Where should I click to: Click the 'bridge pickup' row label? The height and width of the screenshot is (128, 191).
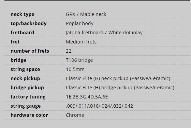point(27,88)
